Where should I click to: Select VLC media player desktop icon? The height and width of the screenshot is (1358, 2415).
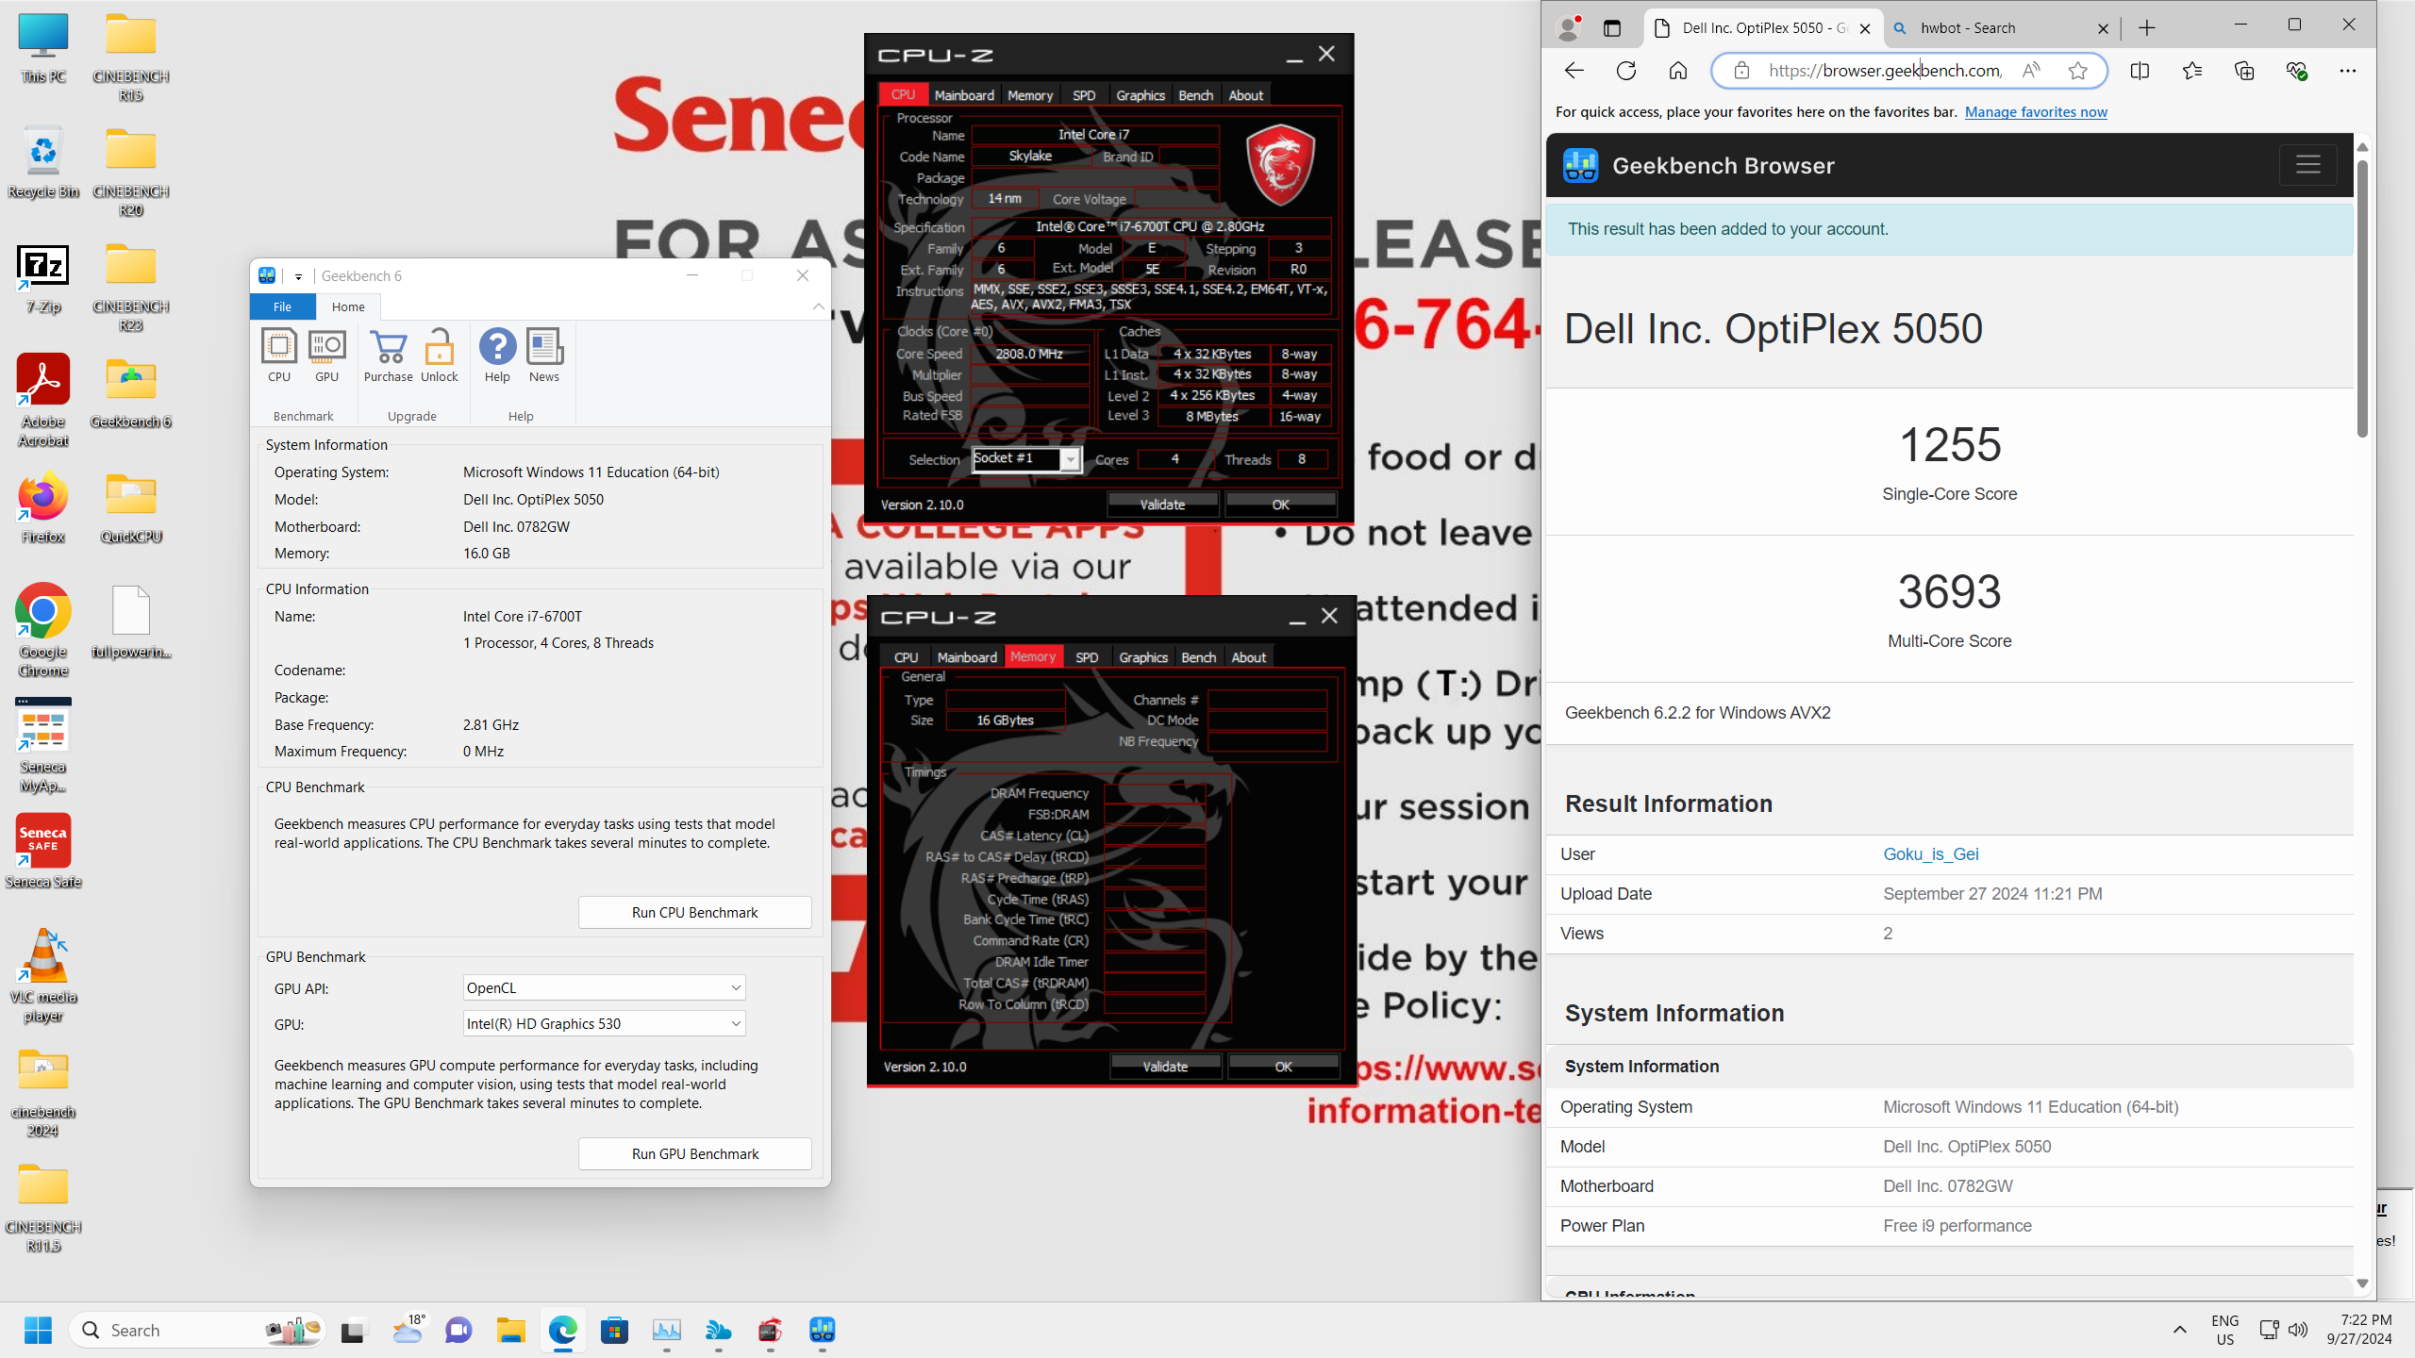43,976
